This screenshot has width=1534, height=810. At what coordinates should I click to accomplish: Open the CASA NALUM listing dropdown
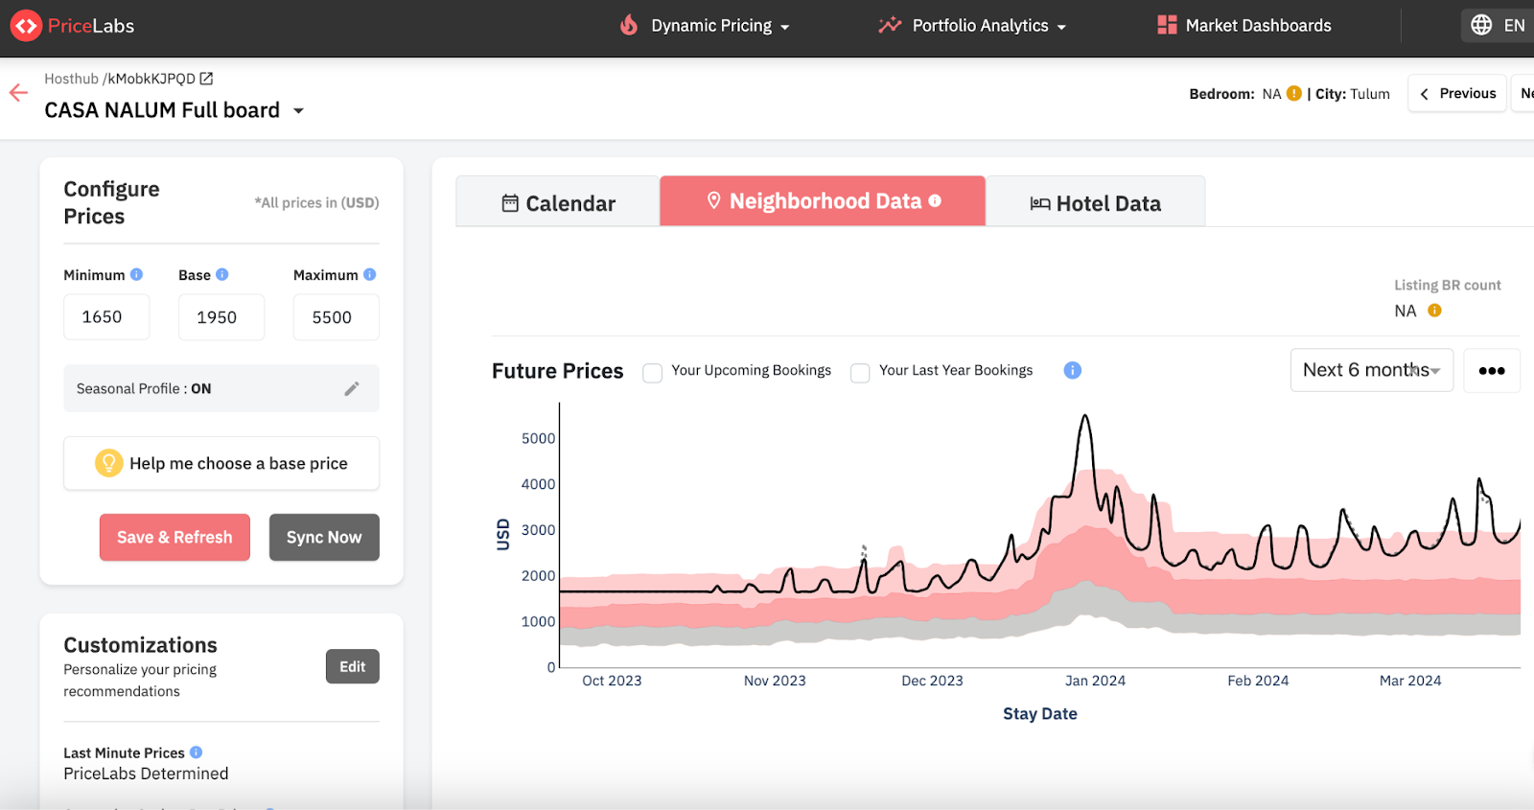(298, 111)
